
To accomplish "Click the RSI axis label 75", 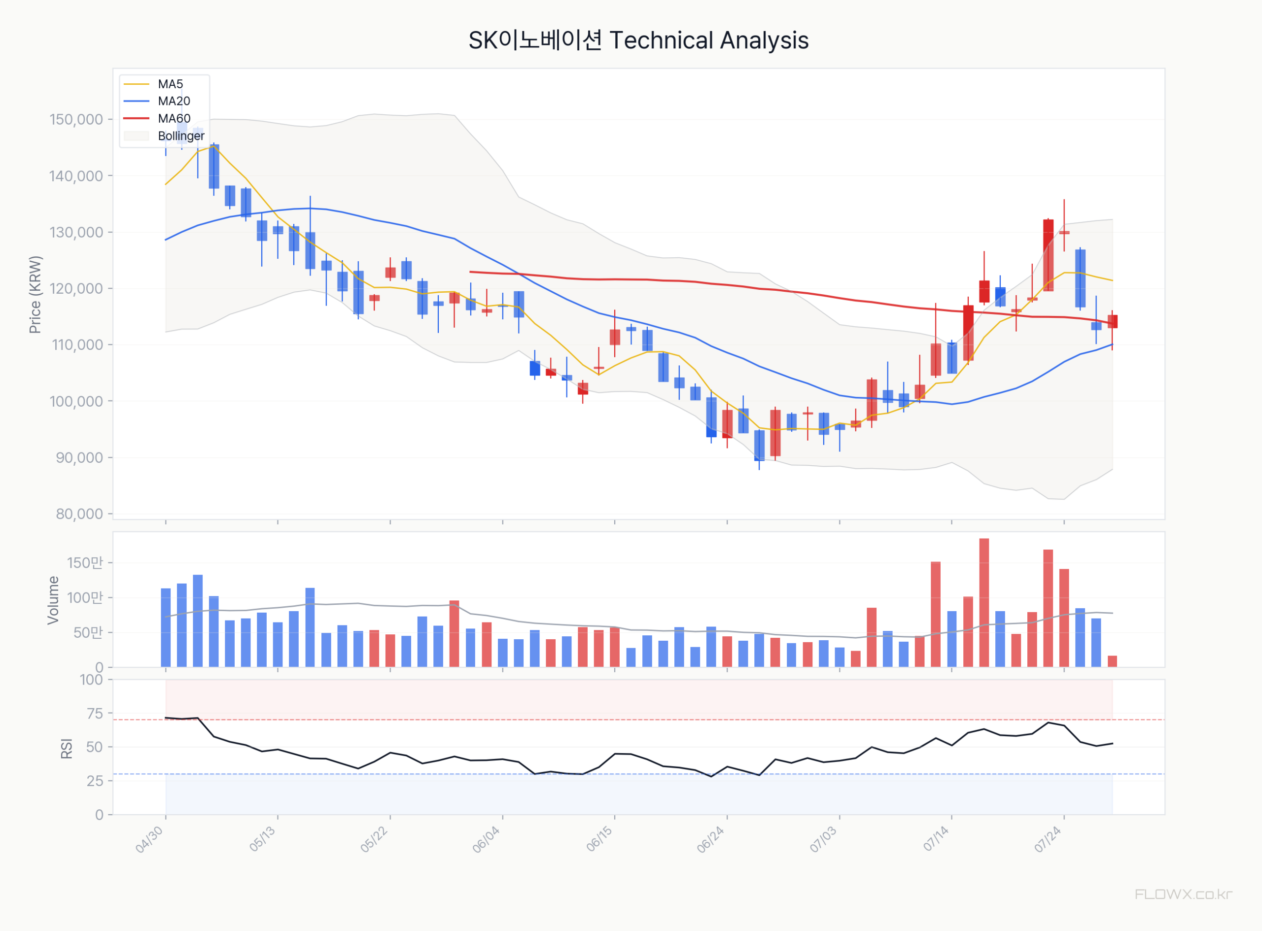I will coord(95,714).
